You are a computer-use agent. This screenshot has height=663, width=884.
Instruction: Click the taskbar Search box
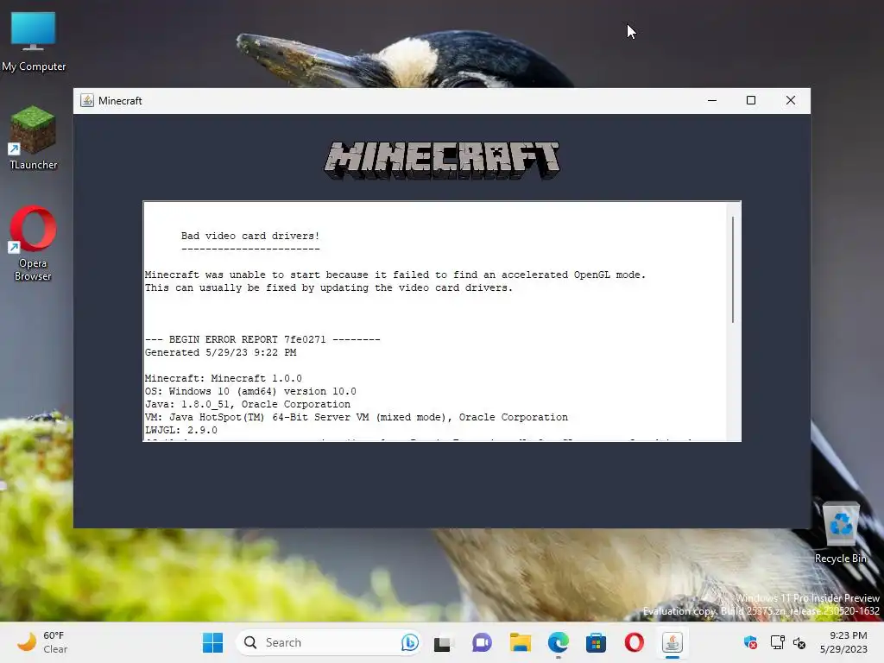[x=328, y=642]
